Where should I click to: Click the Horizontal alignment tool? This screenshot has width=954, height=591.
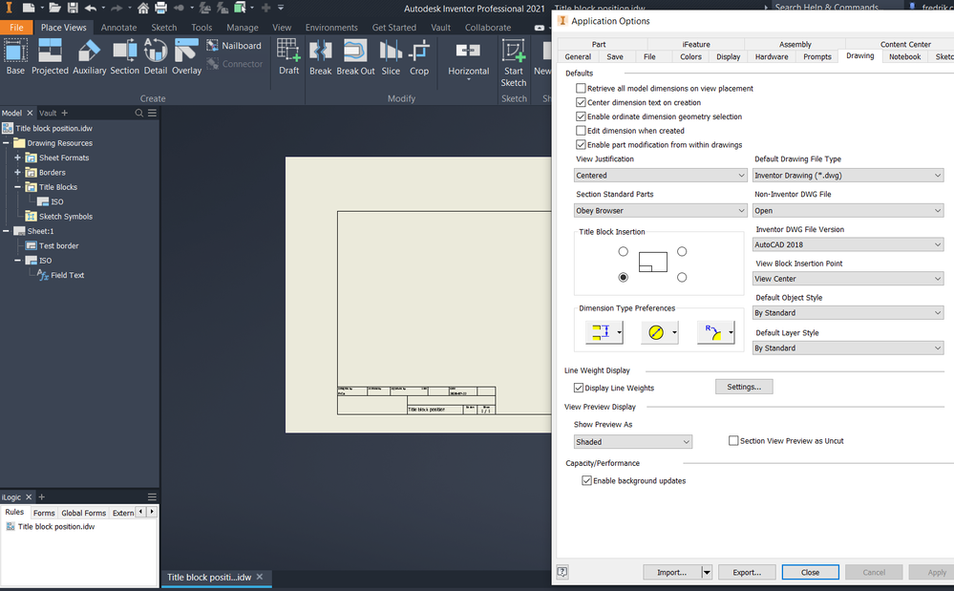tap(469, 59)
